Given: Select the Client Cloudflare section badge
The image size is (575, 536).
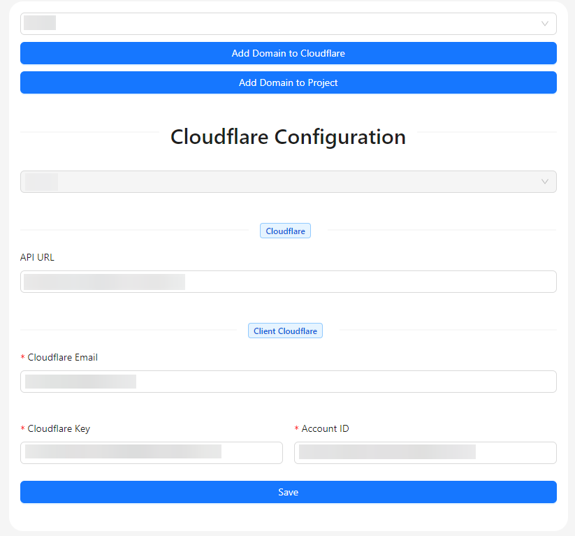Looking at the screenshot, I should (x=285, y=330).
